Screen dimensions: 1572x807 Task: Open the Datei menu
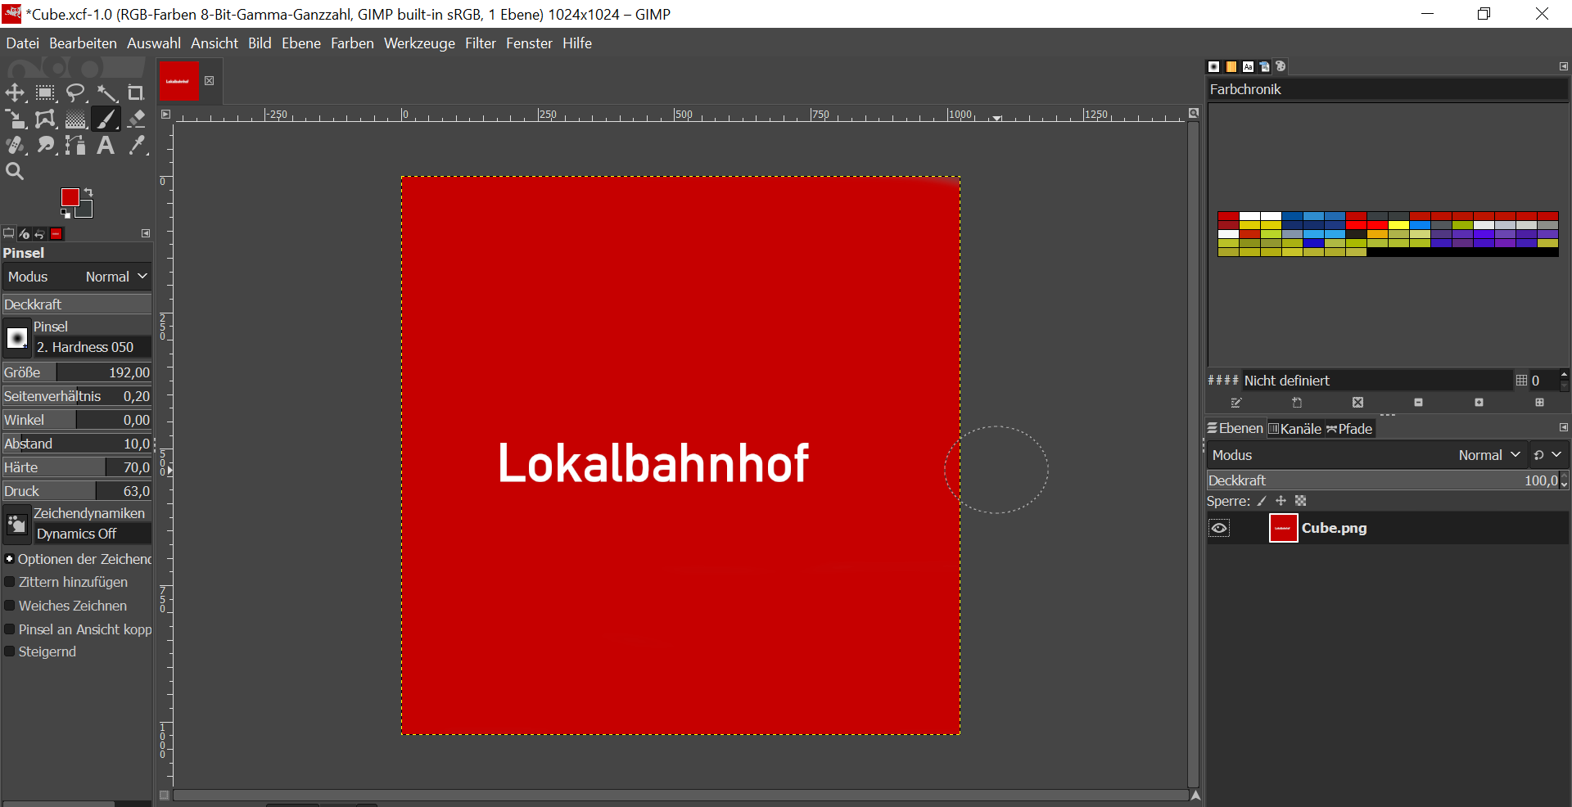coord(22,43)
